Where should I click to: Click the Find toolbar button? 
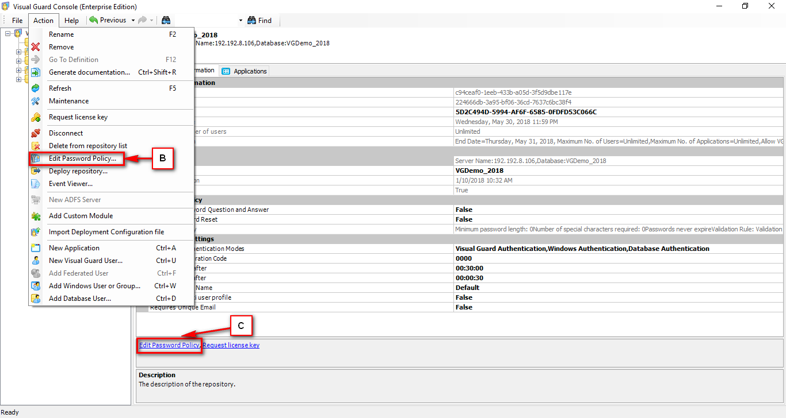(x=260, y=20)
